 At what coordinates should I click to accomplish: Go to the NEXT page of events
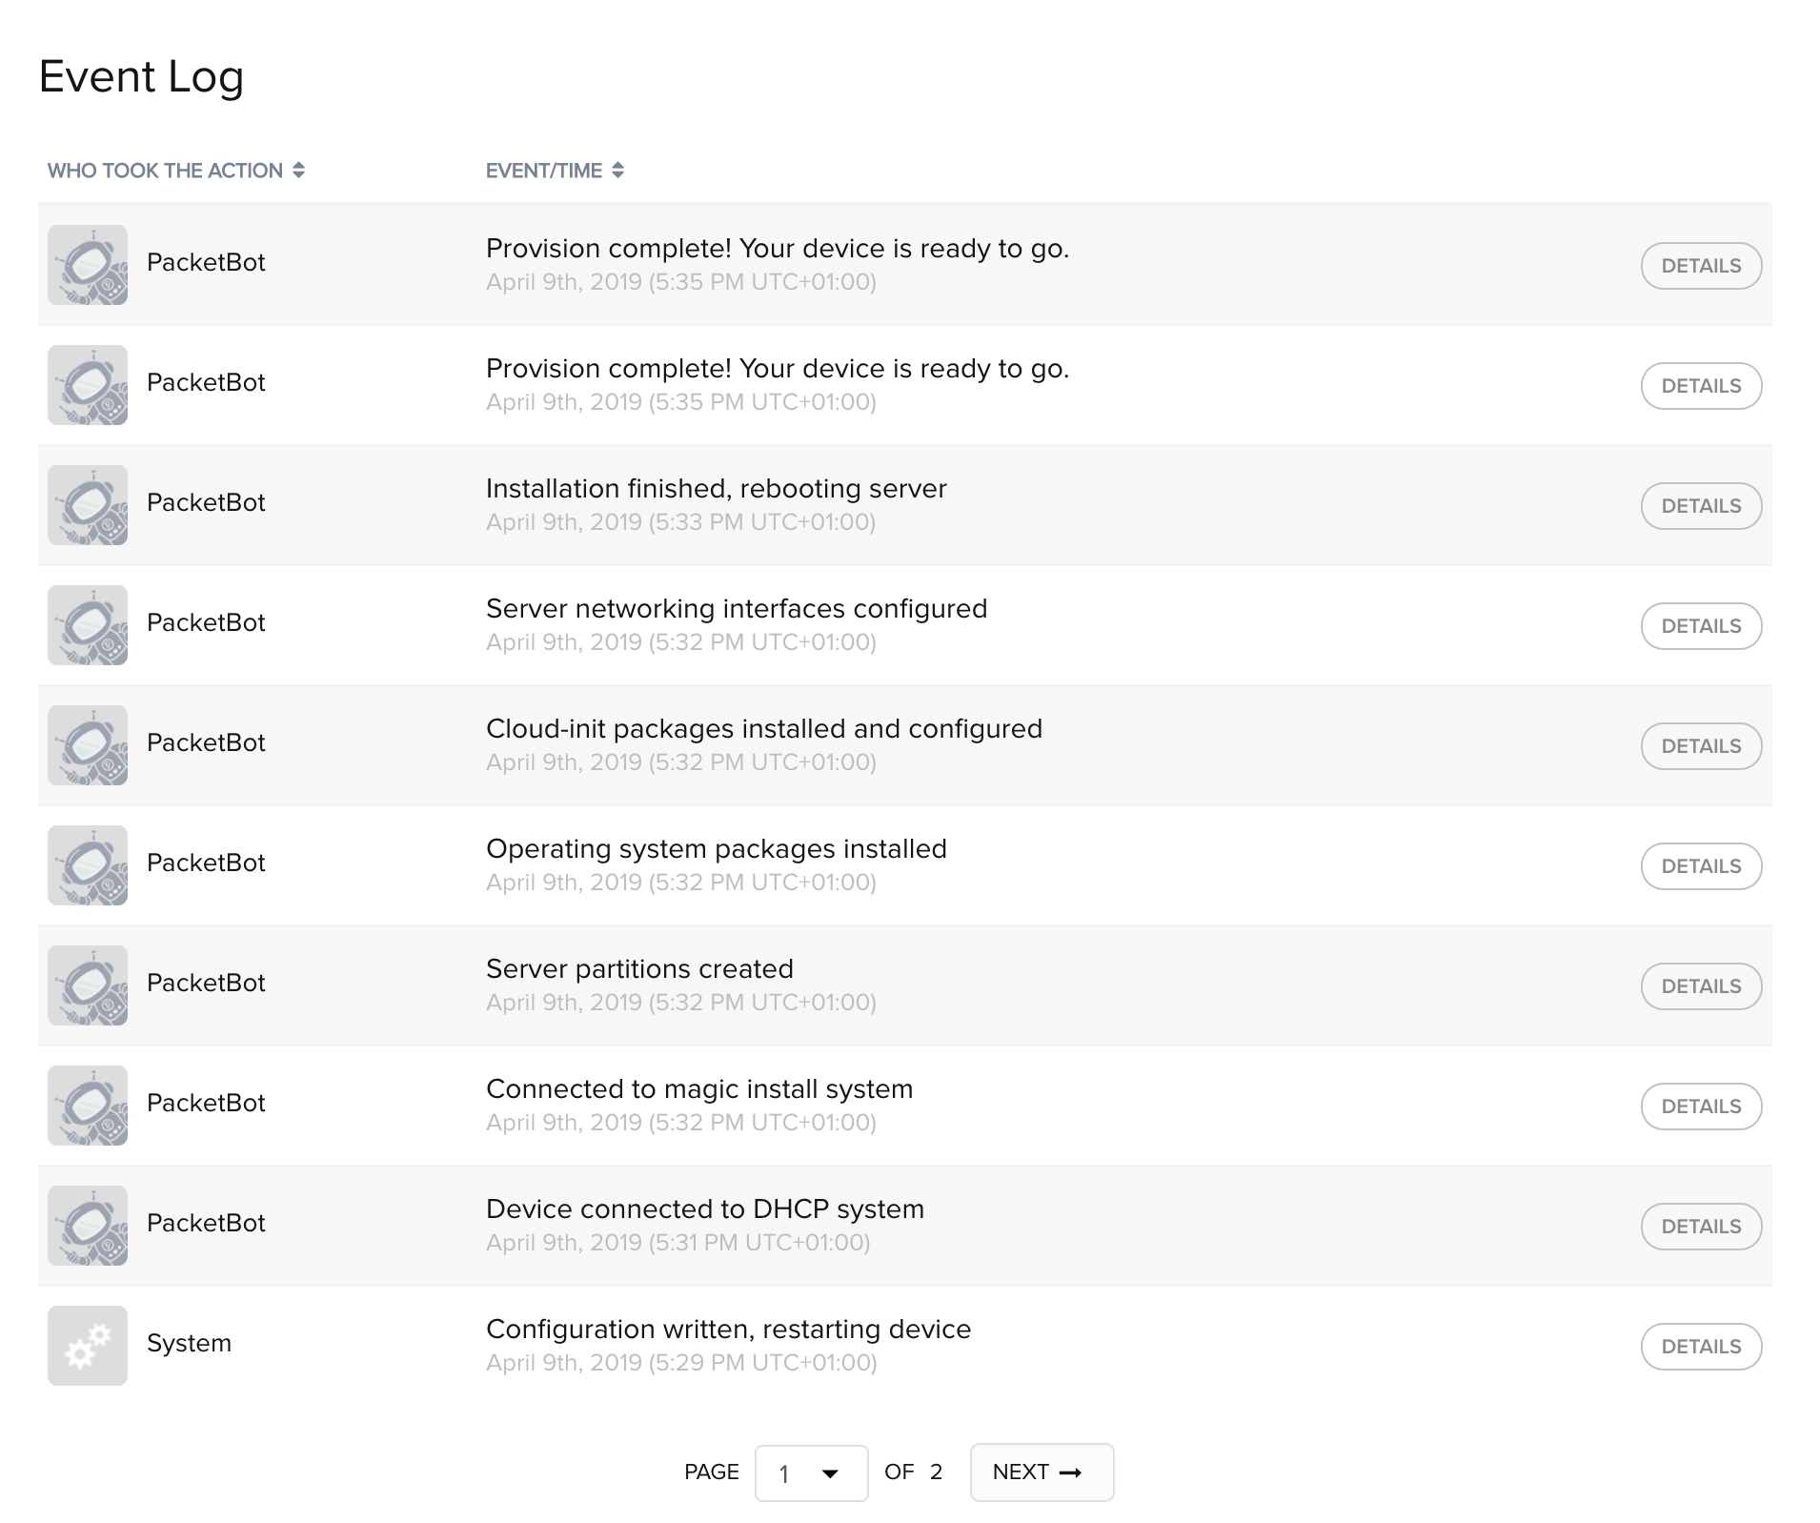(x=1041, y=1472)
